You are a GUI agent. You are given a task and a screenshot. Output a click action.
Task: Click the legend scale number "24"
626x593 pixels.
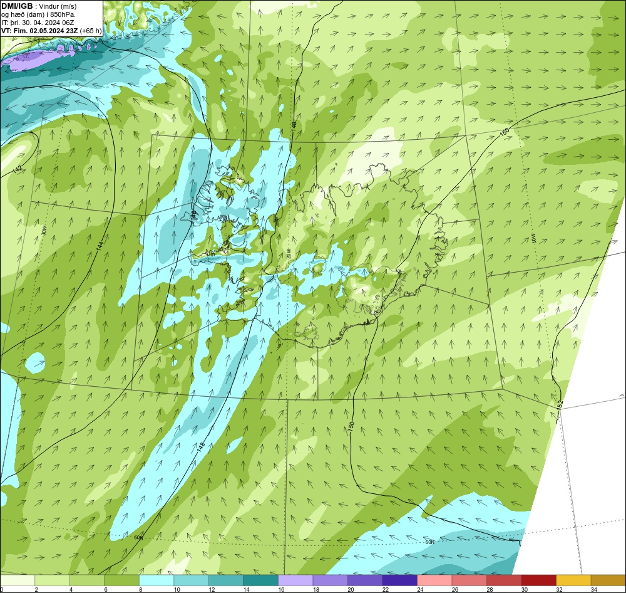pos(420,589)
